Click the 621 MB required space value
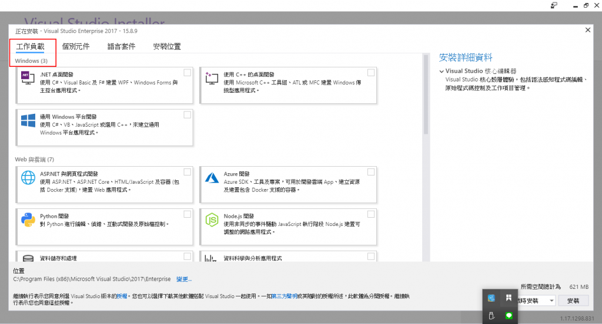The image size is (602, 324). tap(579, 287)
